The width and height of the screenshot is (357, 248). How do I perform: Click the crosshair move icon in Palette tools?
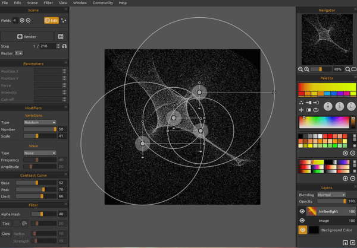pos(301,110)
